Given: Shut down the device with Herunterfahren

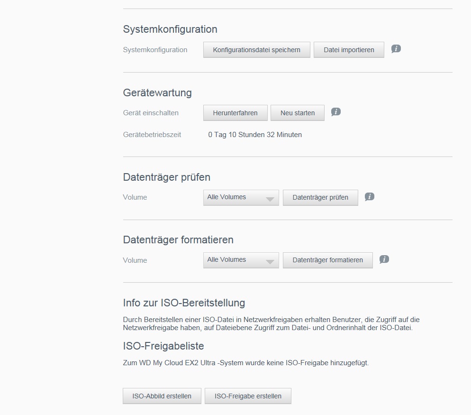Looking at the screenshot, I should pos(235,113).
